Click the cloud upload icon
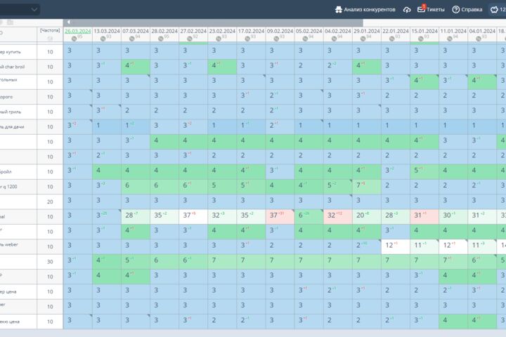The height and width of the screenshot is (337, 506). click(407, 10)
